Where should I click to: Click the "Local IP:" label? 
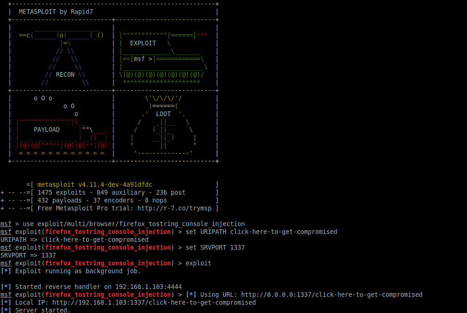tap(32, 302)
